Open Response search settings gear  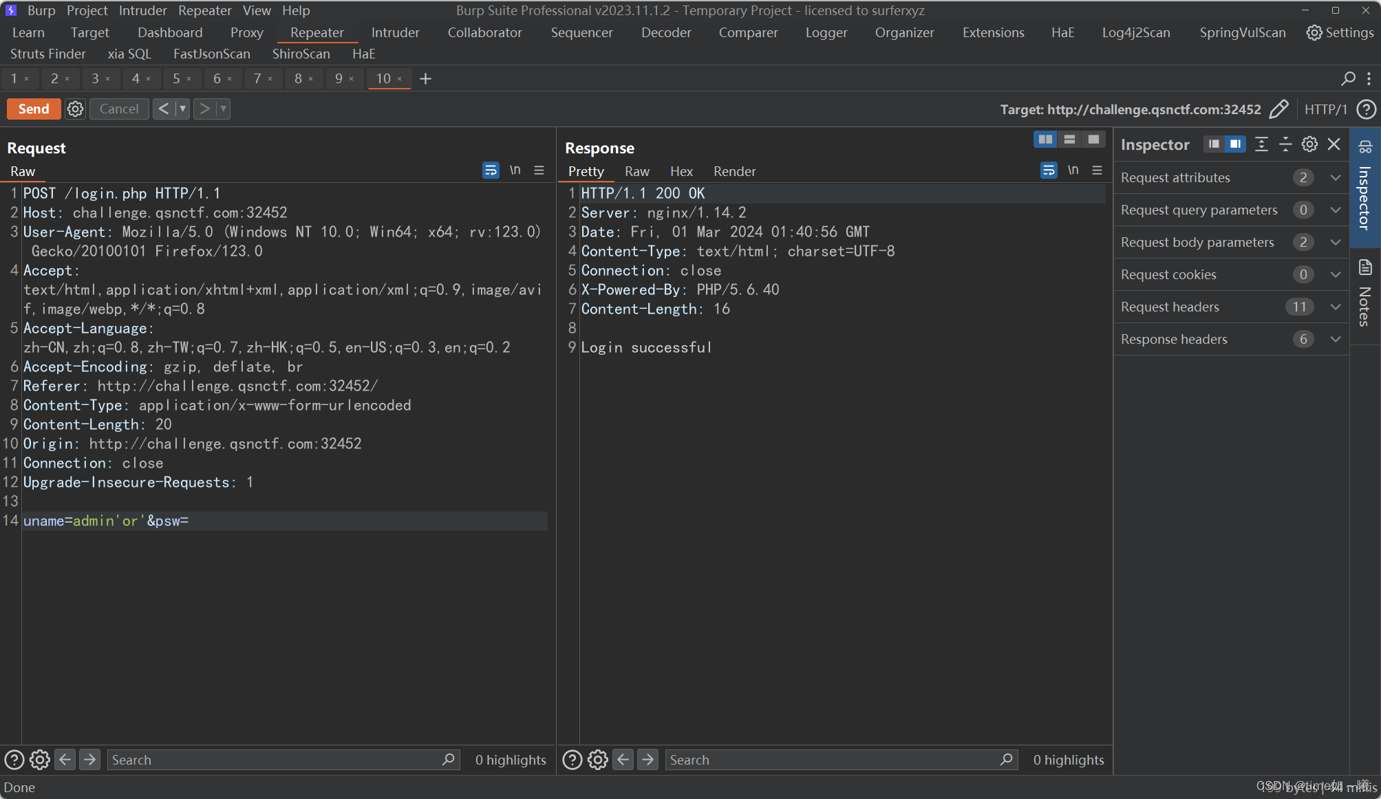(x=598, y=760)
